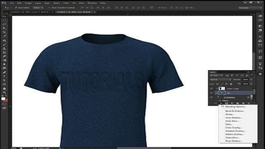This screenshot has width=265, height=149.
Task: Create a new group in Layers panel
Action: (238, 103)
